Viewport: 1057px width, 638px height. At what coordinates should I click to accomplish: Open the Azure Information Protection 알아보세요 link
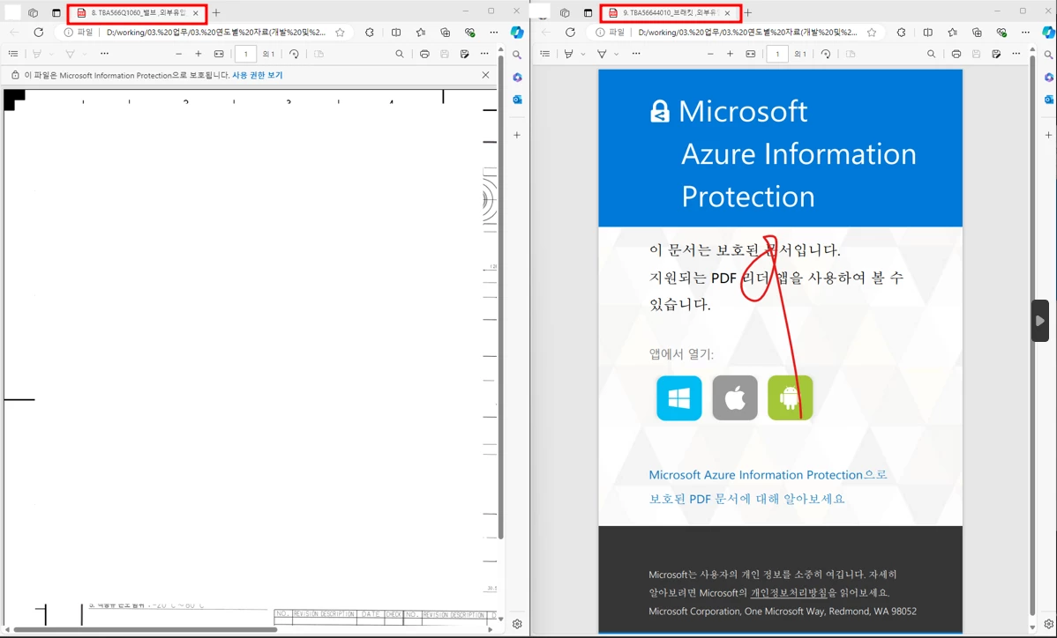point(768,486)
